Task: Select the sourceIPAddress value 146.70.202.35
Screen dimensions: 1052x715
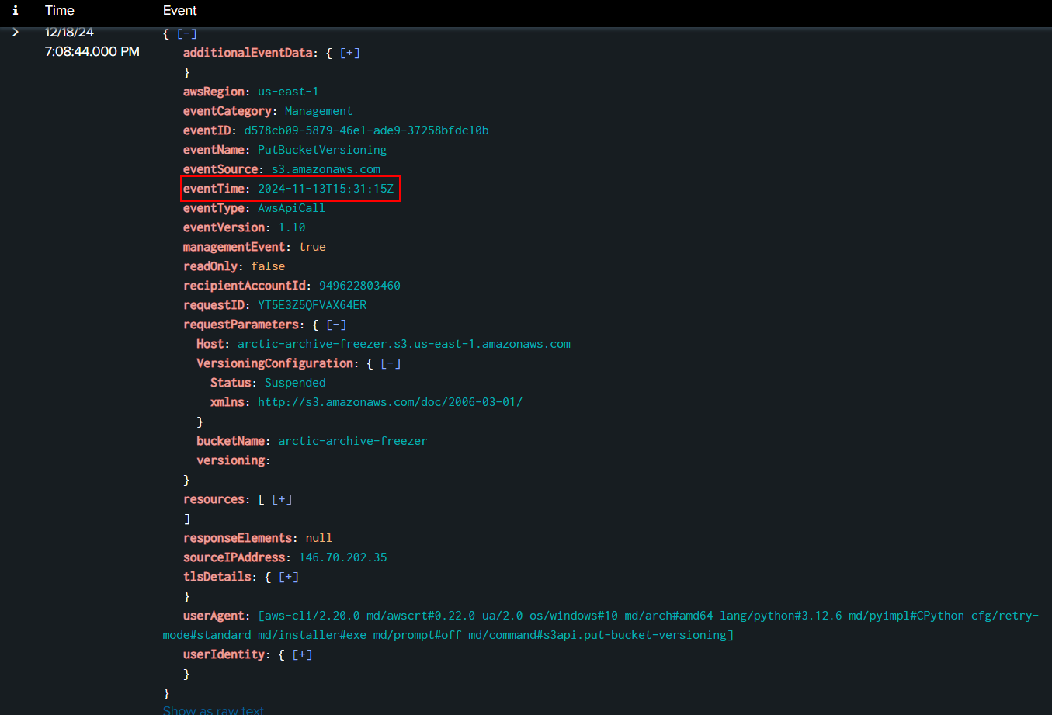Action: (x=343, y=557)
